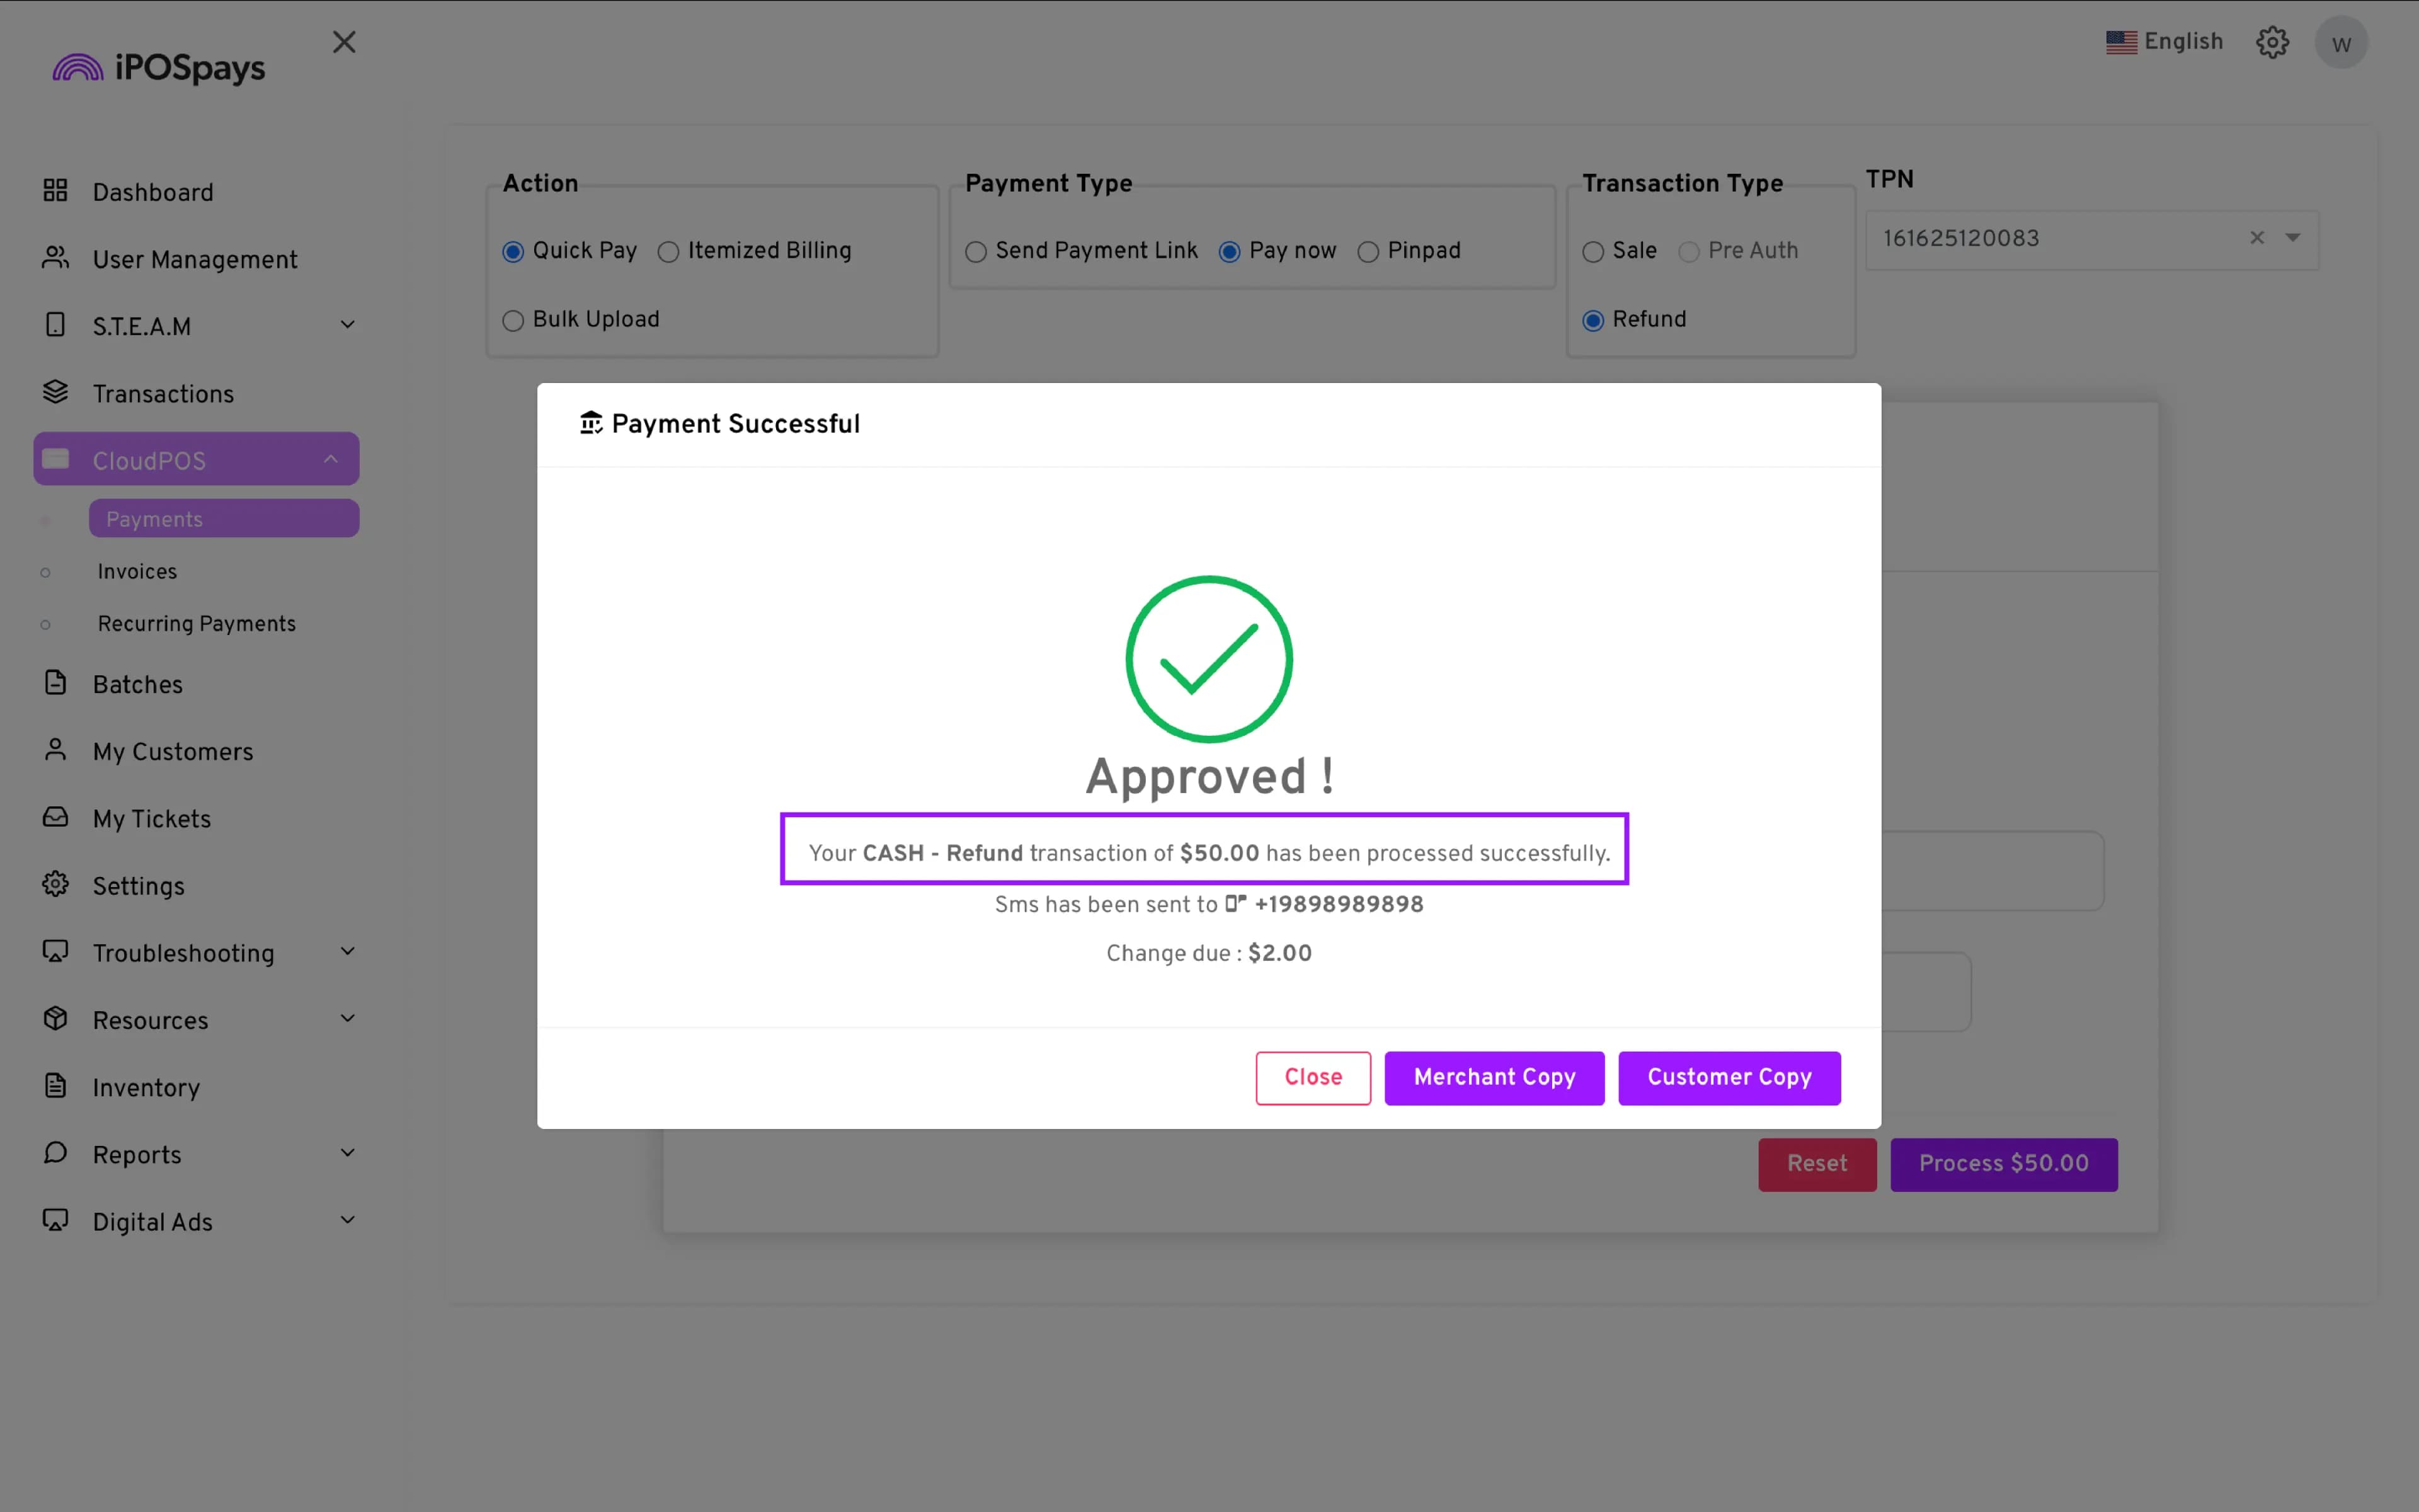
Task: Open the Invoices submenu item
Action: tap(137, 572)
